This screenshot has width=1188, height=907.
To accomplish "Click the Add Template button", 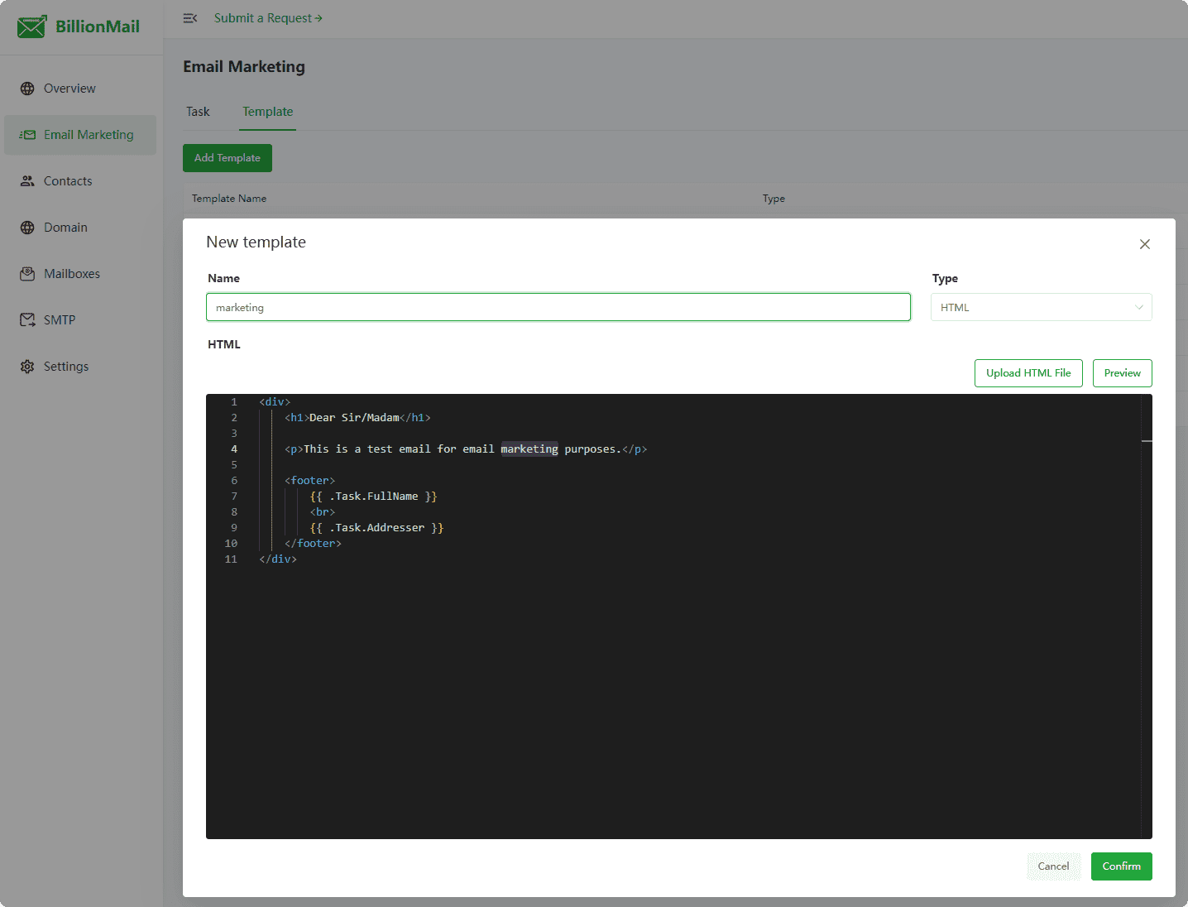I will [228, 158].
